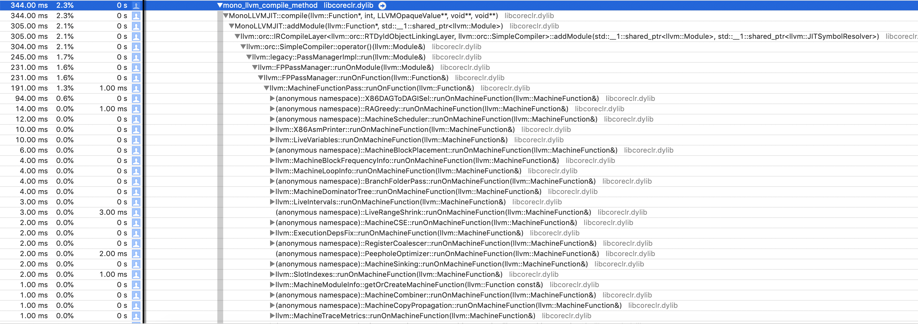Image resolution: width=918 pixels, height=324 pixels.
Task: Expand the BranchFolderPass subtree
Action: click(272, 181)
